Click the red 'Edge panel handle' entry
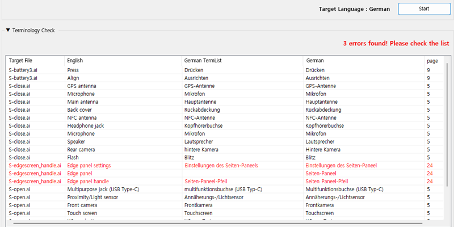The height and width of the screenshot is (227, 454). click(88, 182)
